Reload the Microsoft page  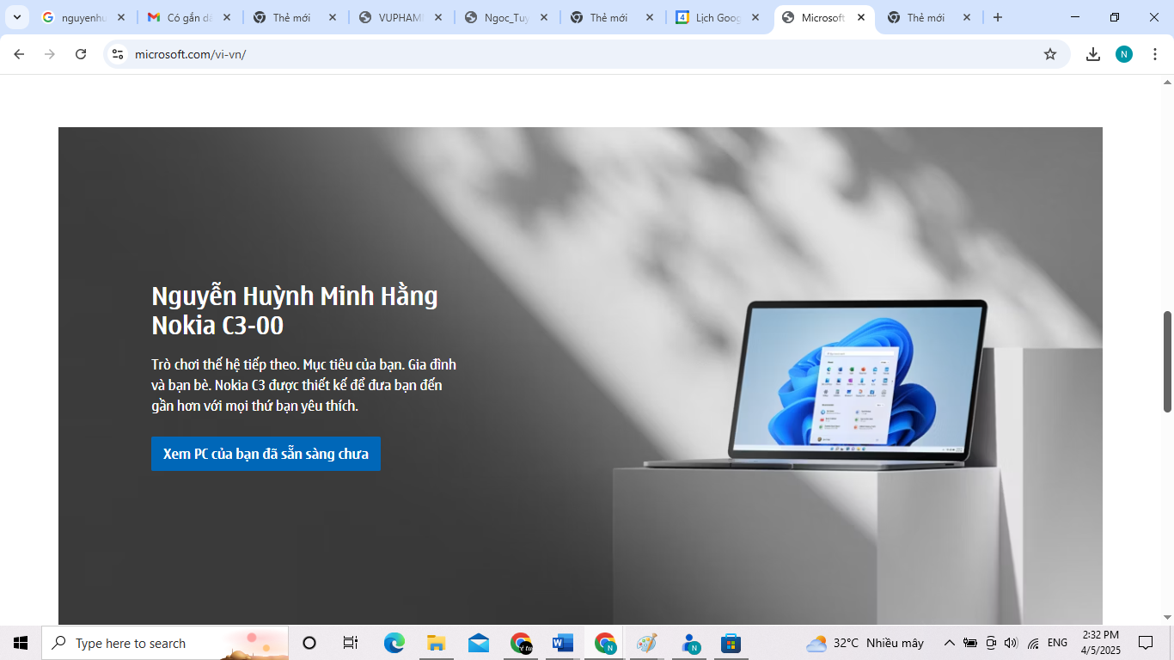[81, 54]
